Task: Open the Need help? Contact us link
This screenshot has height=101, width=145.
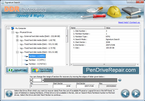Action: click(x=129, y=22)
